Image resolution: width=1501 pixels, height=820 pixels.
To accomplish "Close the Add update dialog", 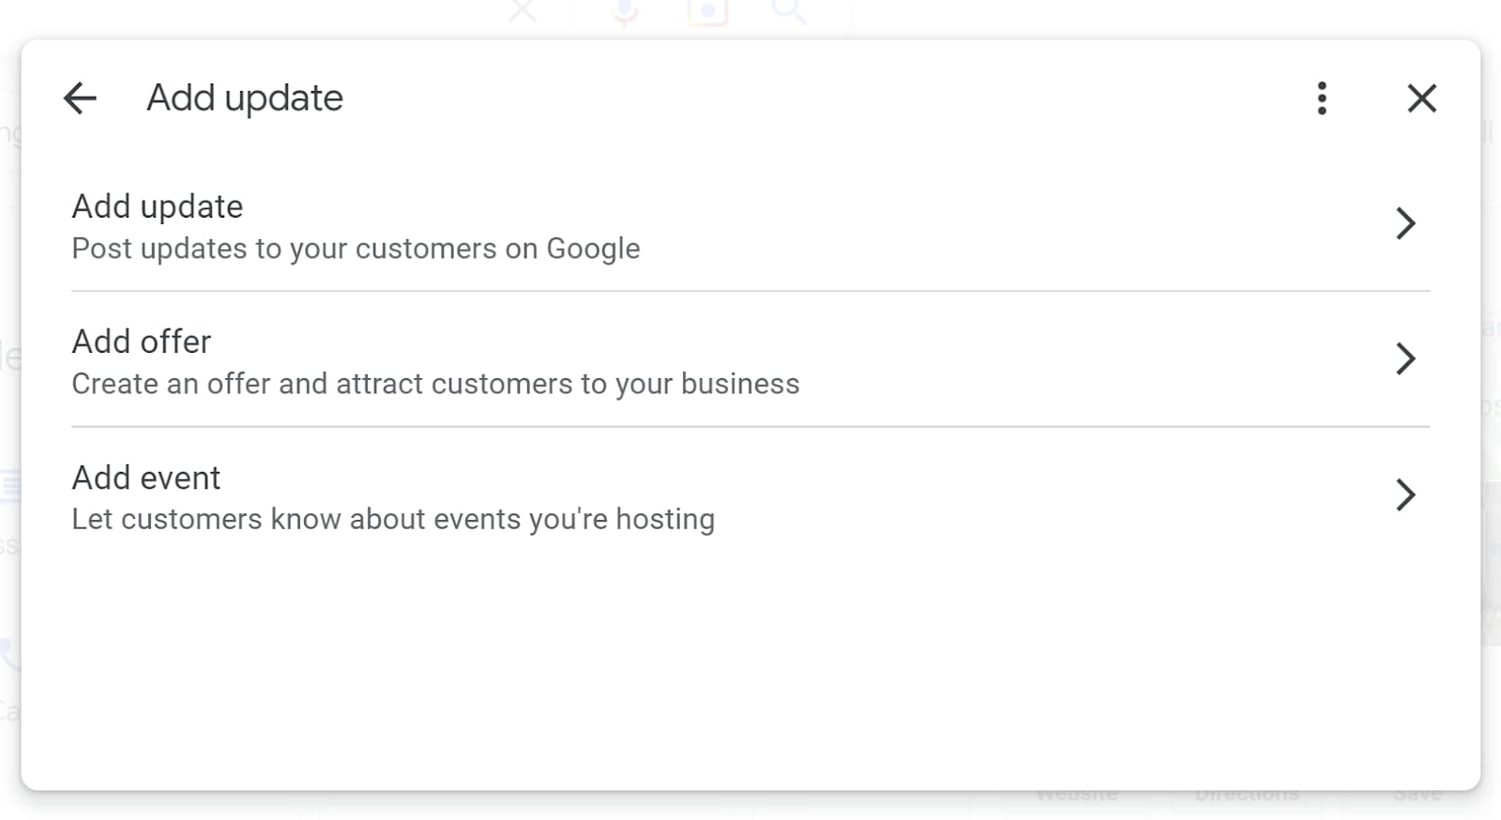I will click(1421, 99).
